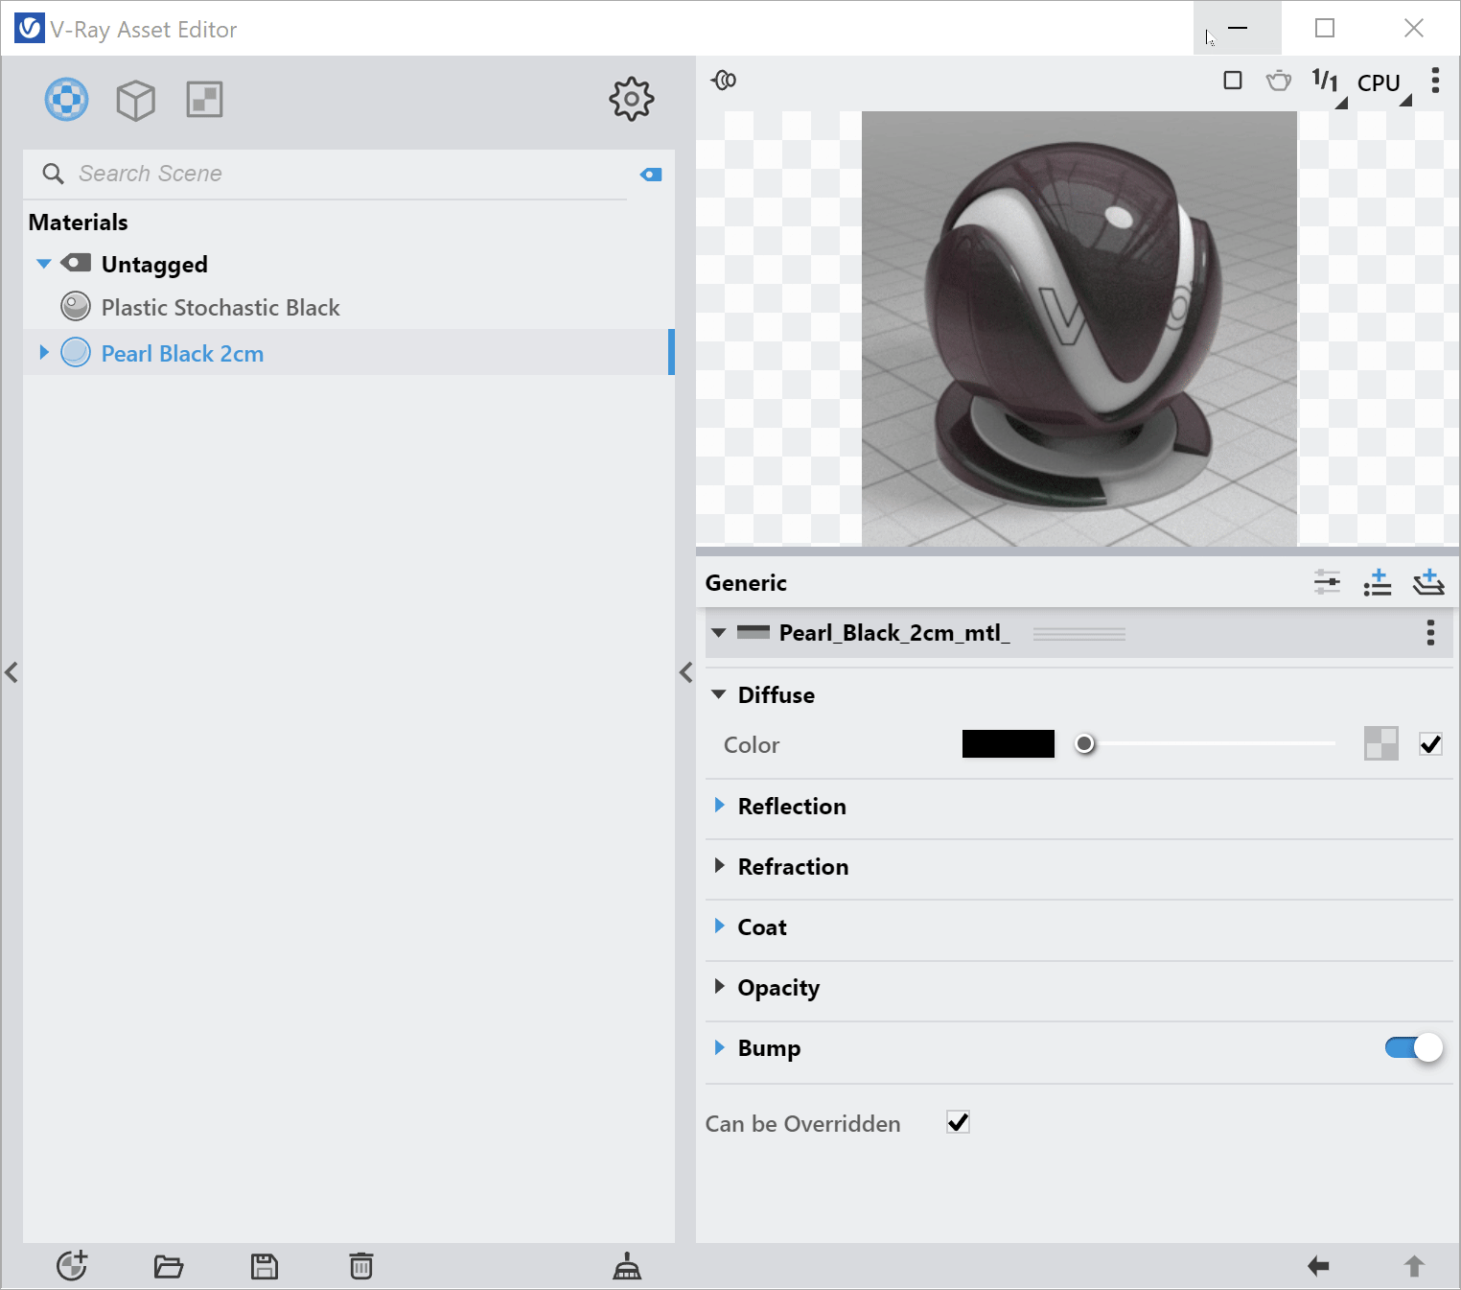The height and width of the screenshot is (1290, 1461).
Task: Click the Plastic Stochastic Black material sphere icon
Action: (76, 307)
